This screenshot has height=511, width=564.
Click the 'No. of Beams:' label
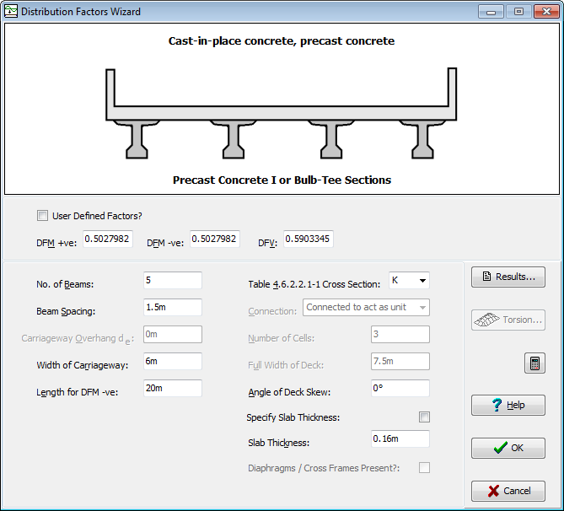coord(65,284)
